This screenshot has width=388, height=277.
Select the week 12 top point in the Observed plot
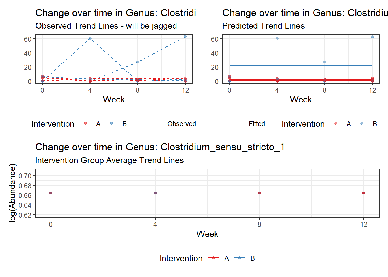pos(185,37)
